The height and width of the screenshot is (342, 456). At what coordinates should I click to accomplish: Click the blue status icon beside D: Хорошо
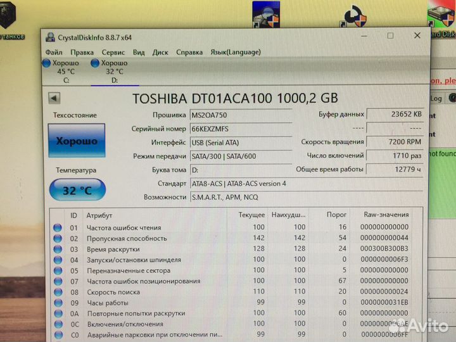pos(95,63)
